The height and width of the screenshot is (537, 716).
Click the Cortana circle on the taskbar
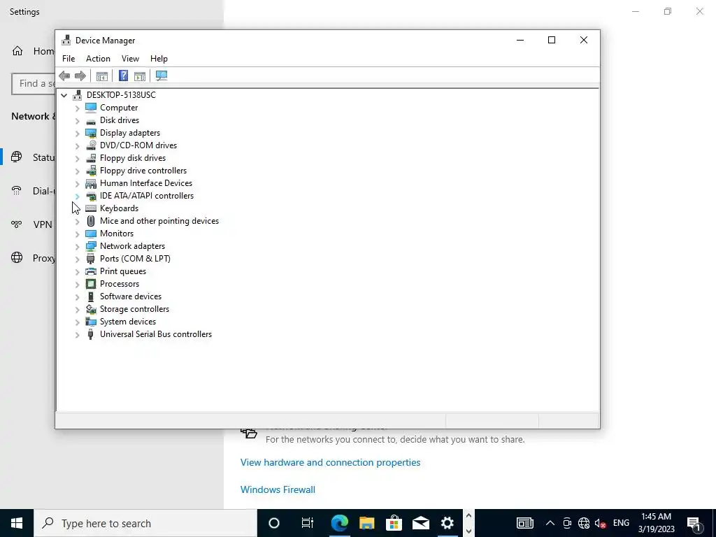pyautogui.click(x=274, y=523)
